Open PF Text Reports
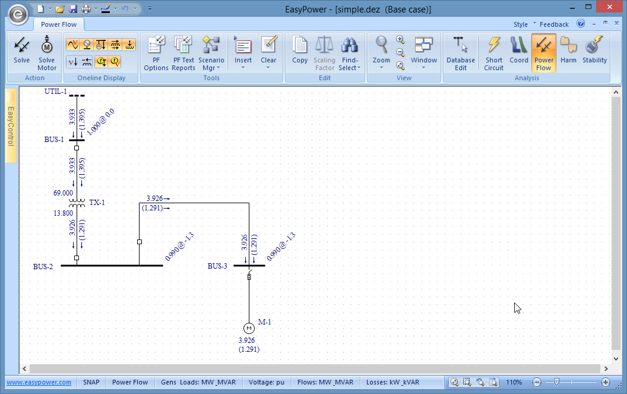This screenshot has height=394, width=627. 183,52
